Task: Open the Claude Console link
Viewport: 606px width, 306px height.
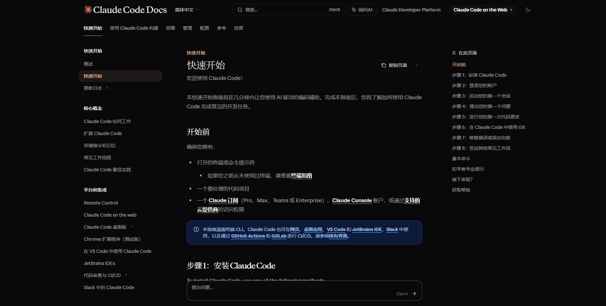Action: coord(352,201)
